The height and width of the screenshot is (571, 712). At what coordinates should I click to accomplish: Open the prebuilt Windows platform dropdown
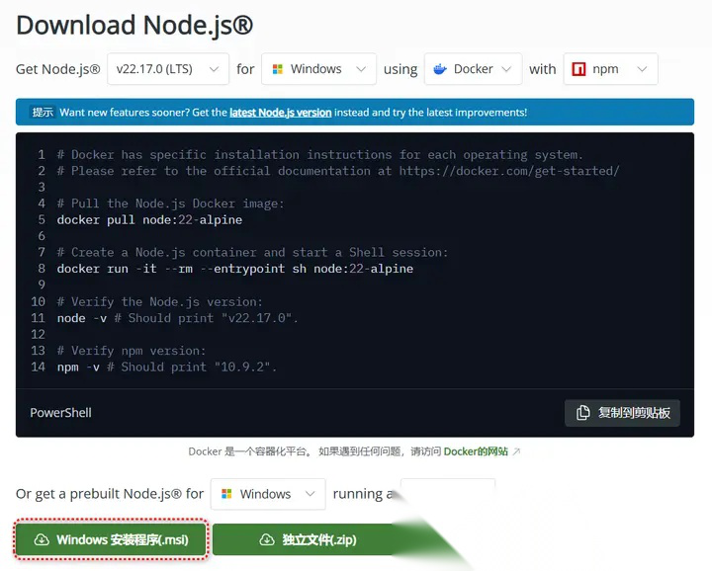(x=268, y=494)
